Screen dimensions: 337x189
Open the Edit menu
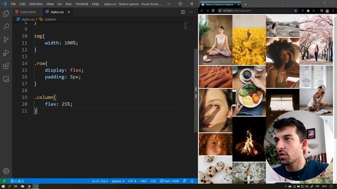point(22,4)
